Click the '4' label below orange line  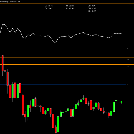tap(128, 67)
